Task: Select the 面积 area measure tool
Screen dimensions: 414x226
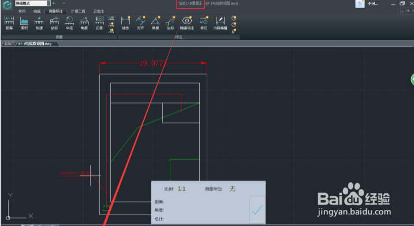Action: click(24, 23)
